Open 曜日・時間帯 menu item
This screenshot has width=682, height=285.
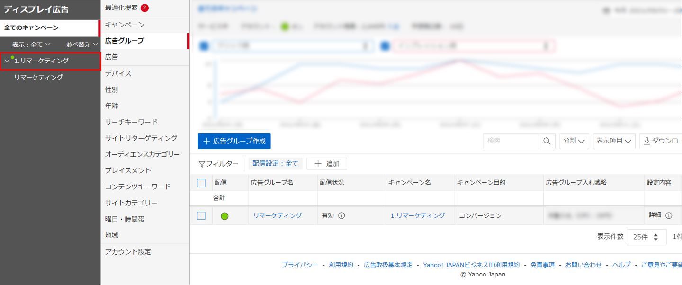(x=125, y=219)
